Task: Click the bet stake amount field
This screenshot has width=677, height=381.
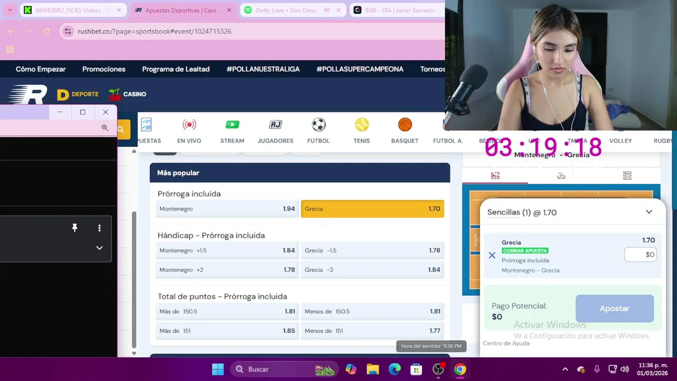Action: pos(641,255)
